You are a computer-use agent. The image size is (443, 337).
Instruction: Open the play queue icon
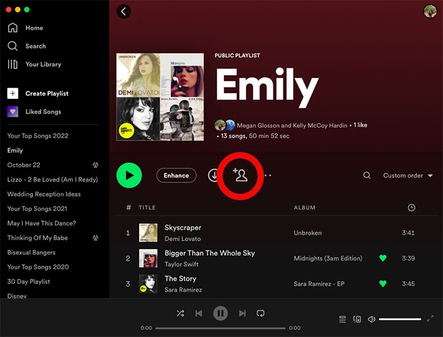342,319
